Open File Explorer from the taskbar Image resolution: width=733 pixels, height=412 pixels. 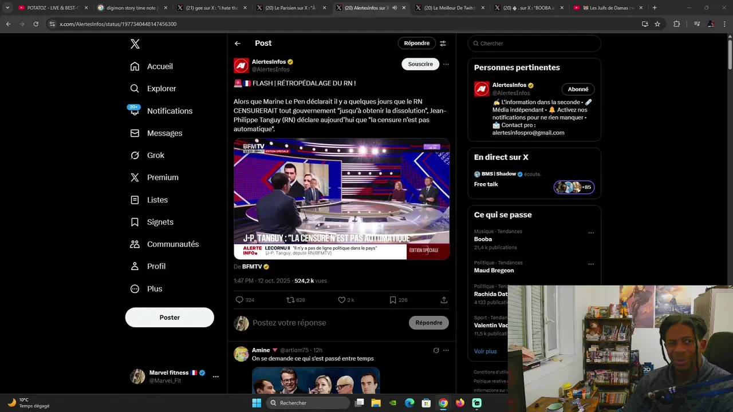tap(376, 403)
